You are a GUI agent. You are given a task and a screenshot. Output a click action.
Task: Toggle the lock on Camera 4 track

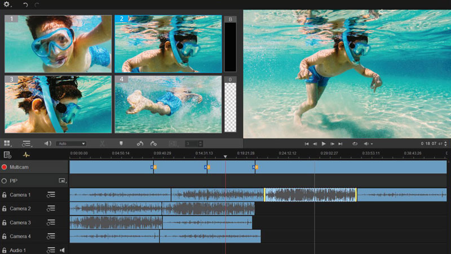5,236
